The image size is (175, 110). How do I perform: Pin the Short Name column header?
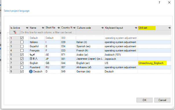(58, 28)
